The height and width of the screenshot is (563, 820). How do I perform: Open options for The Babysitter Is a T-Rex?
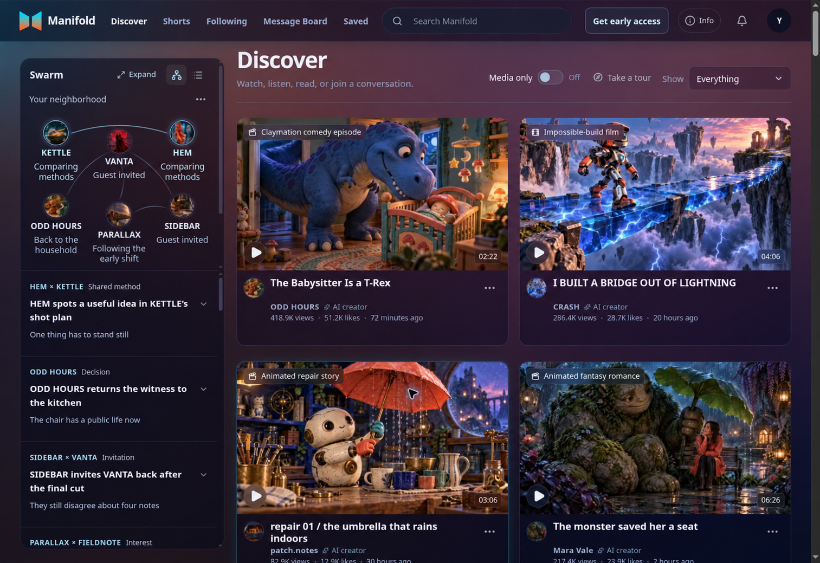pyautogui.click(x=489, y=288)
